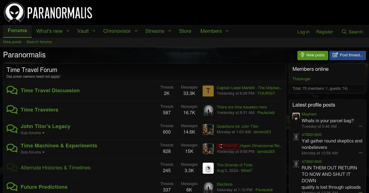Open avatar beside 'Yall gather round skeptics' post
The image size is (369, 193).
pos(296,137)
